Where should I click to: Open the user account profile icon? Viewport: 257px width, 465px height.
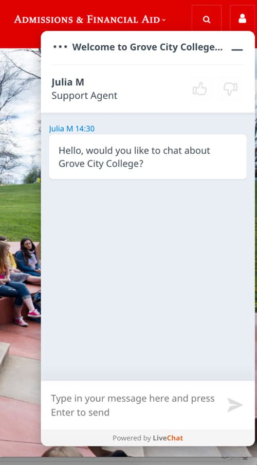[242, 19]
